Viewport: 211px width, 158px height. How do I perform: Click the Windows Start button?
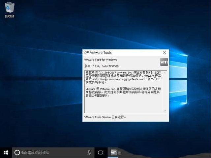tap(6, 153)
